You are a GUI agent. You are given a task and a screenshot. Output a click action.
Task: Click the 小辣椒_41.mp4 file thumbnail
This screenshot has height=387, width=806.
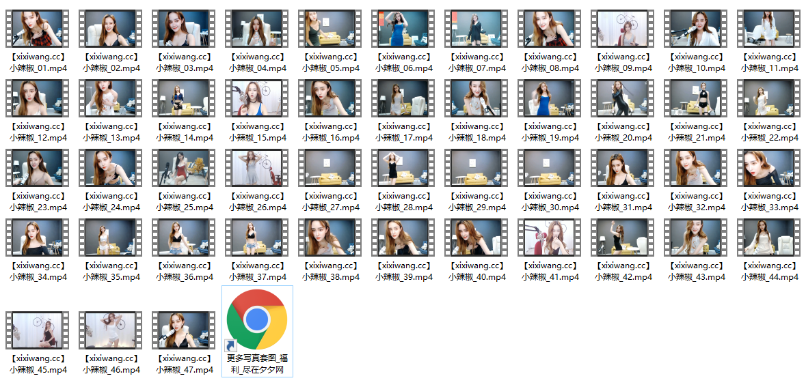(550, 238)
